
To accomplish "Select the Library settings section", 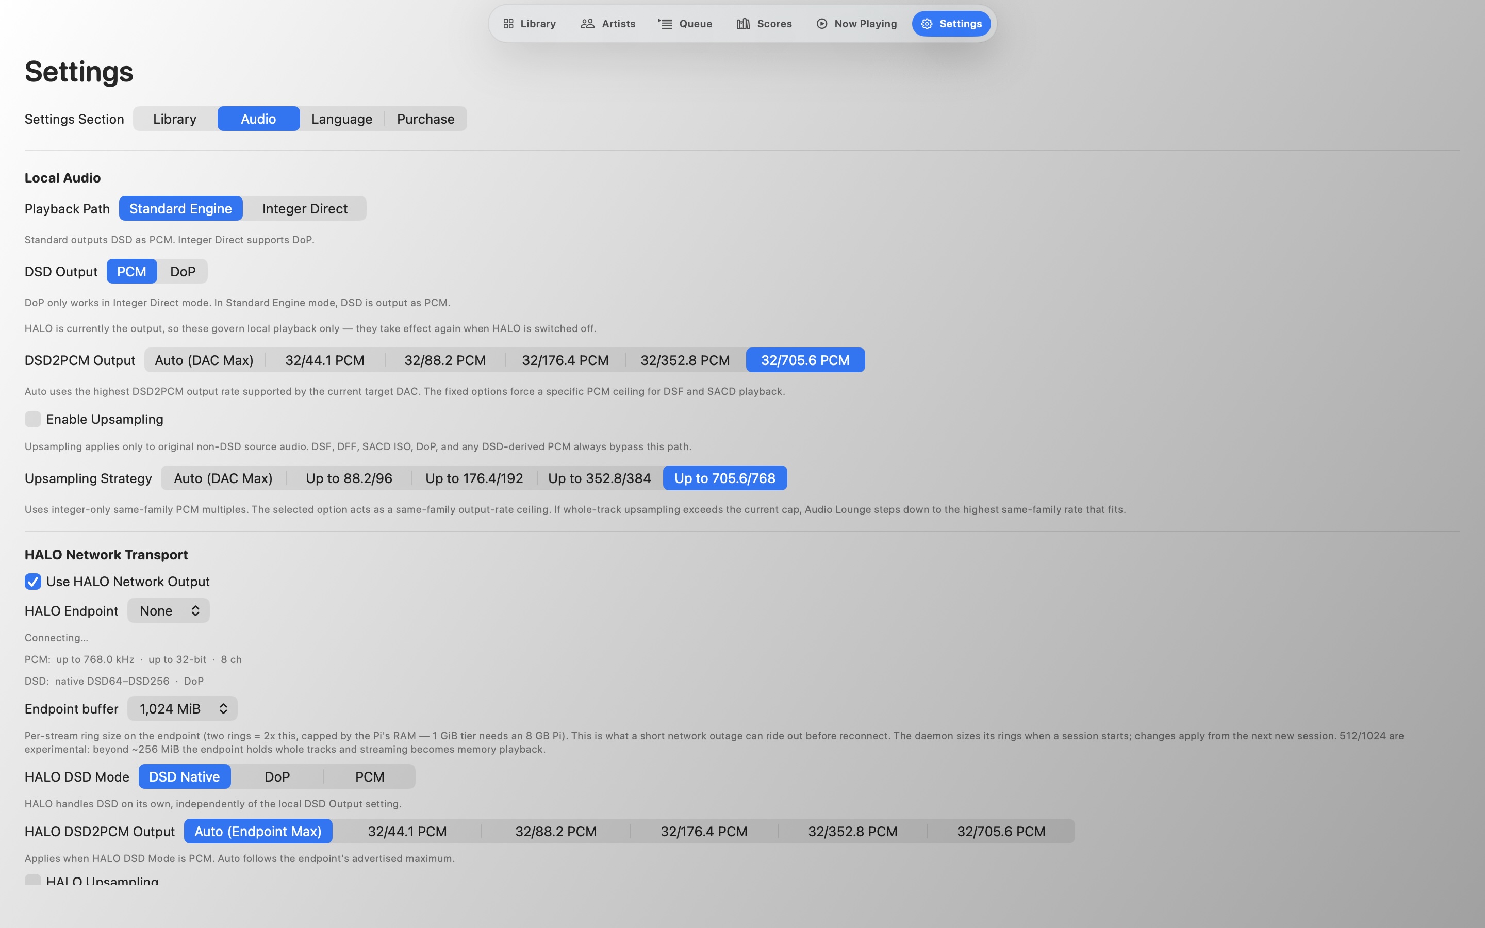I will 175,119.
